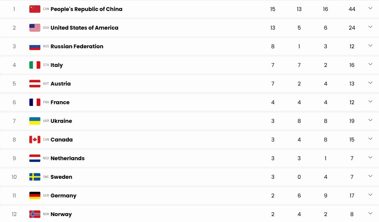The width and height of the screenshot is (379, 222).
Task: Click the United States flag icon
Action: 35,28
